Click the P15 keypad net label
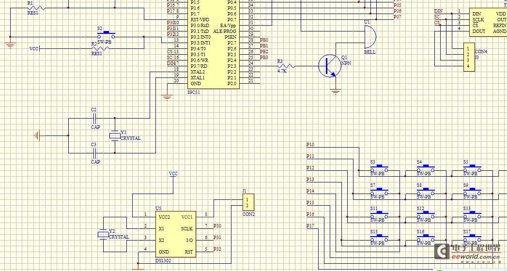 [310, 203]
